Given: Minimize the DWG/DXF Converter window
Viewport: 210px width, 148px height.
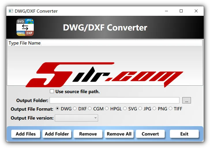Looking at the screenshot, I should pos(166,11).
